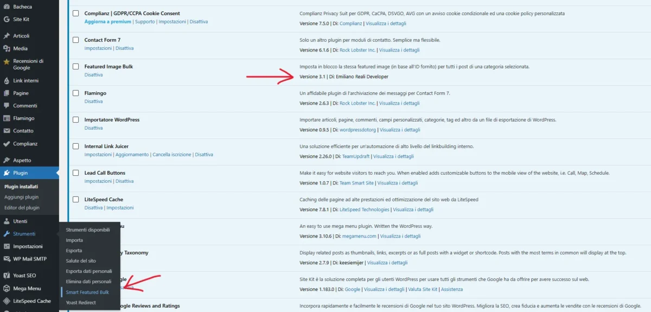
Task: Click the Site Kit G icon
Action: click(x=7, y=19)
